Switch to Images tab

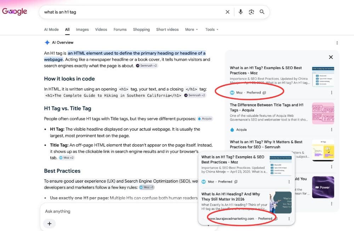pos(82,30)
